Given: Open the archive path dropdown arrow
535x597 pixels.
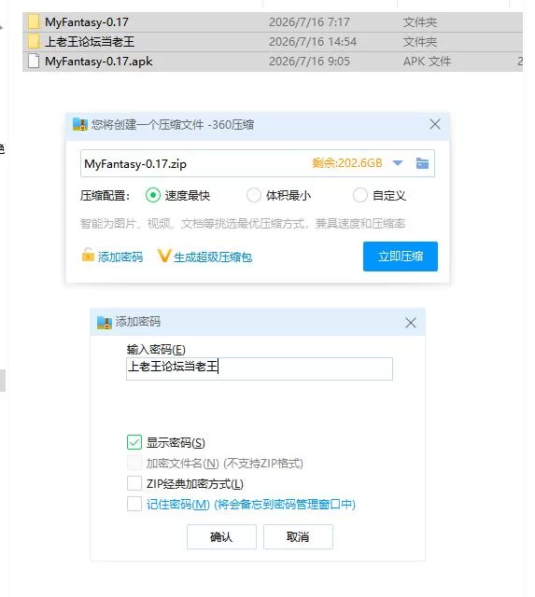Looking at the screenshot, I should (x=398, y=163).
